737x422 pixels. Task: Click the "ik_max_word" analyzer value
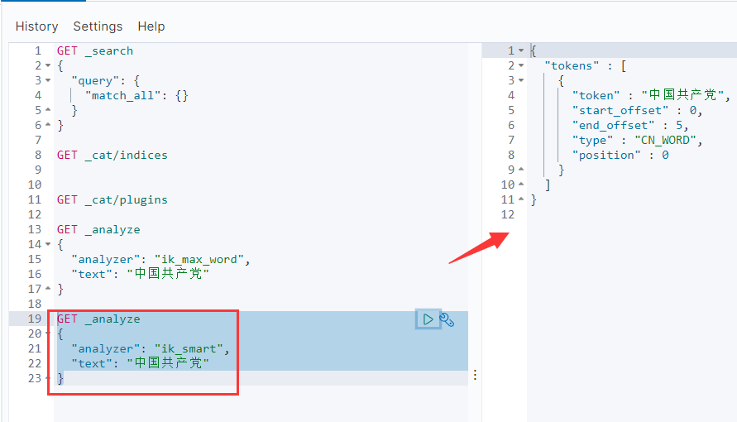(199, 259)
